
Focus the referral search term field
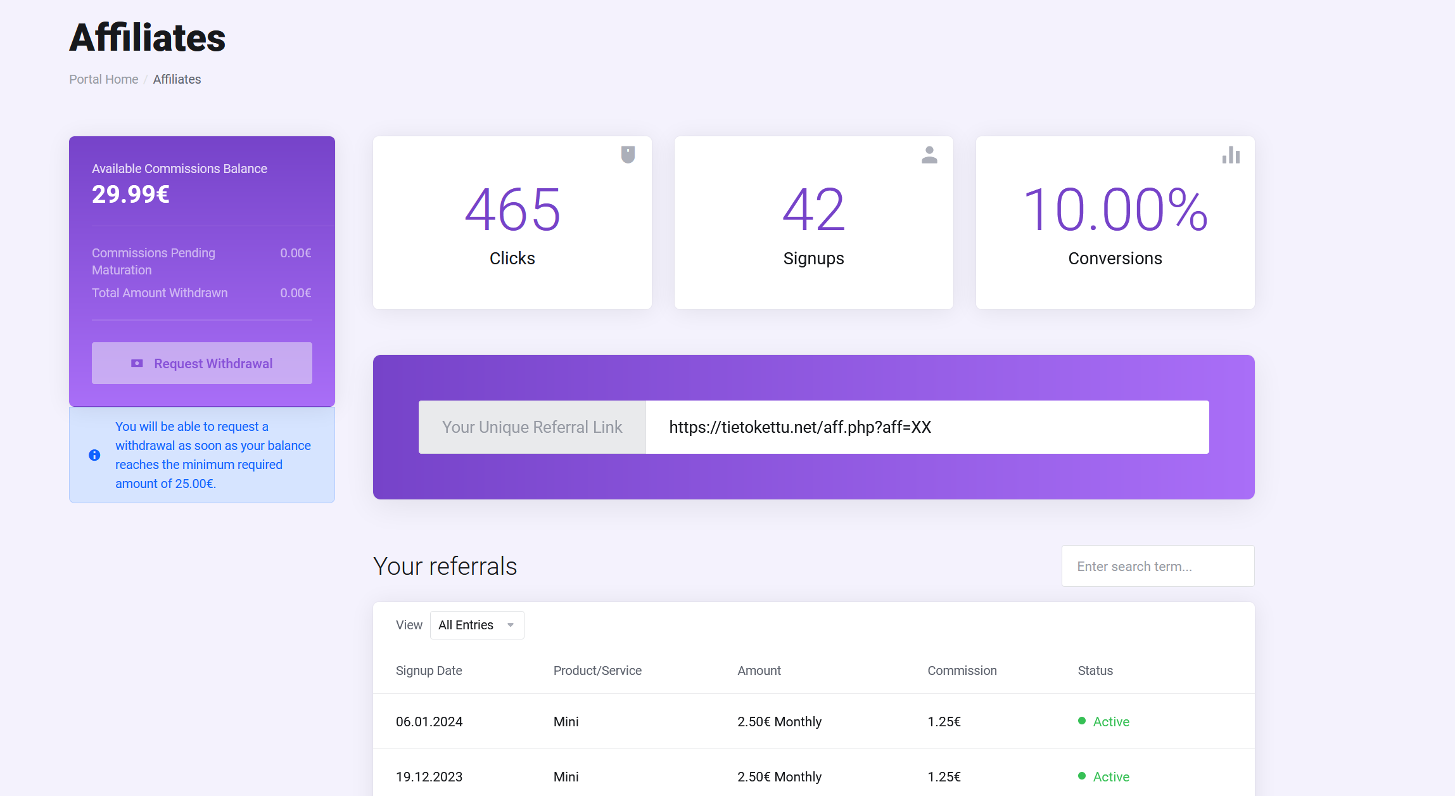click(x=1157, y=566)
